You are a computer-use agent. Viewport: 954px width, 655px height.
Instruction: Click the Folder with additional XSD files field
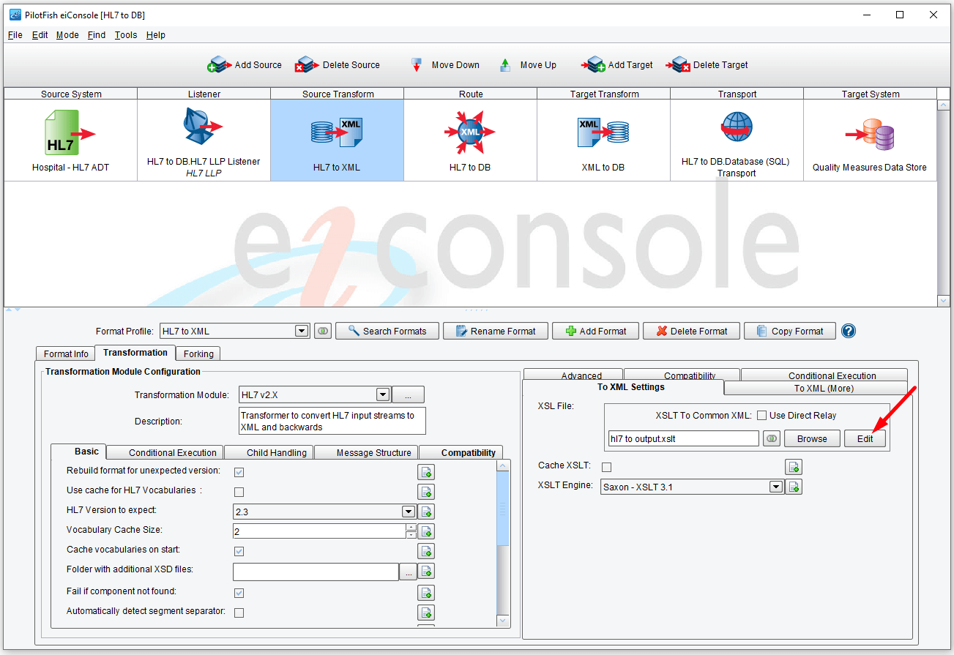point(316,571)
